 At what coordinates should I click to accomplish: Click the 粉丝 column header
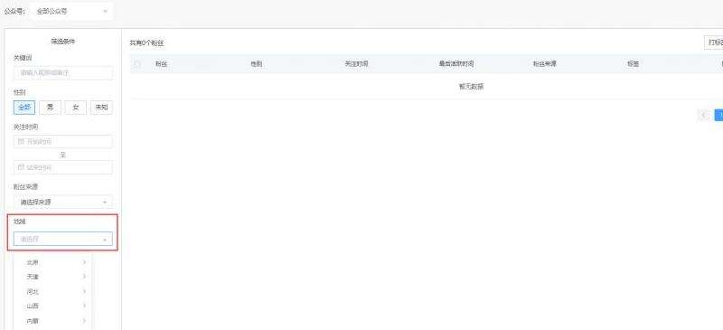pos(161,64)
